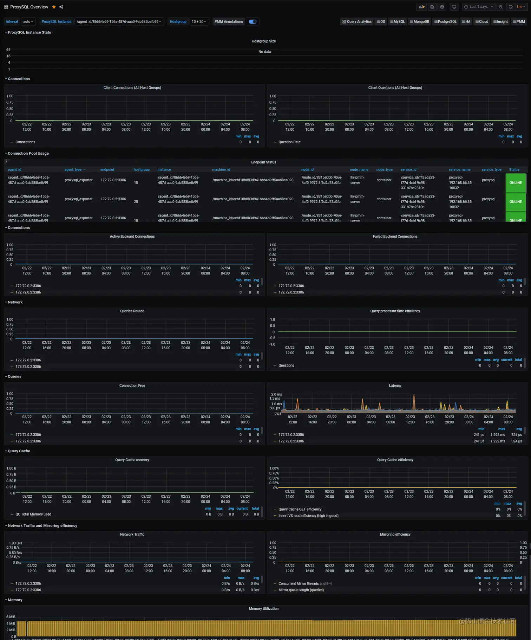Sort Endpoint Status table by Status column

[514, 169]
